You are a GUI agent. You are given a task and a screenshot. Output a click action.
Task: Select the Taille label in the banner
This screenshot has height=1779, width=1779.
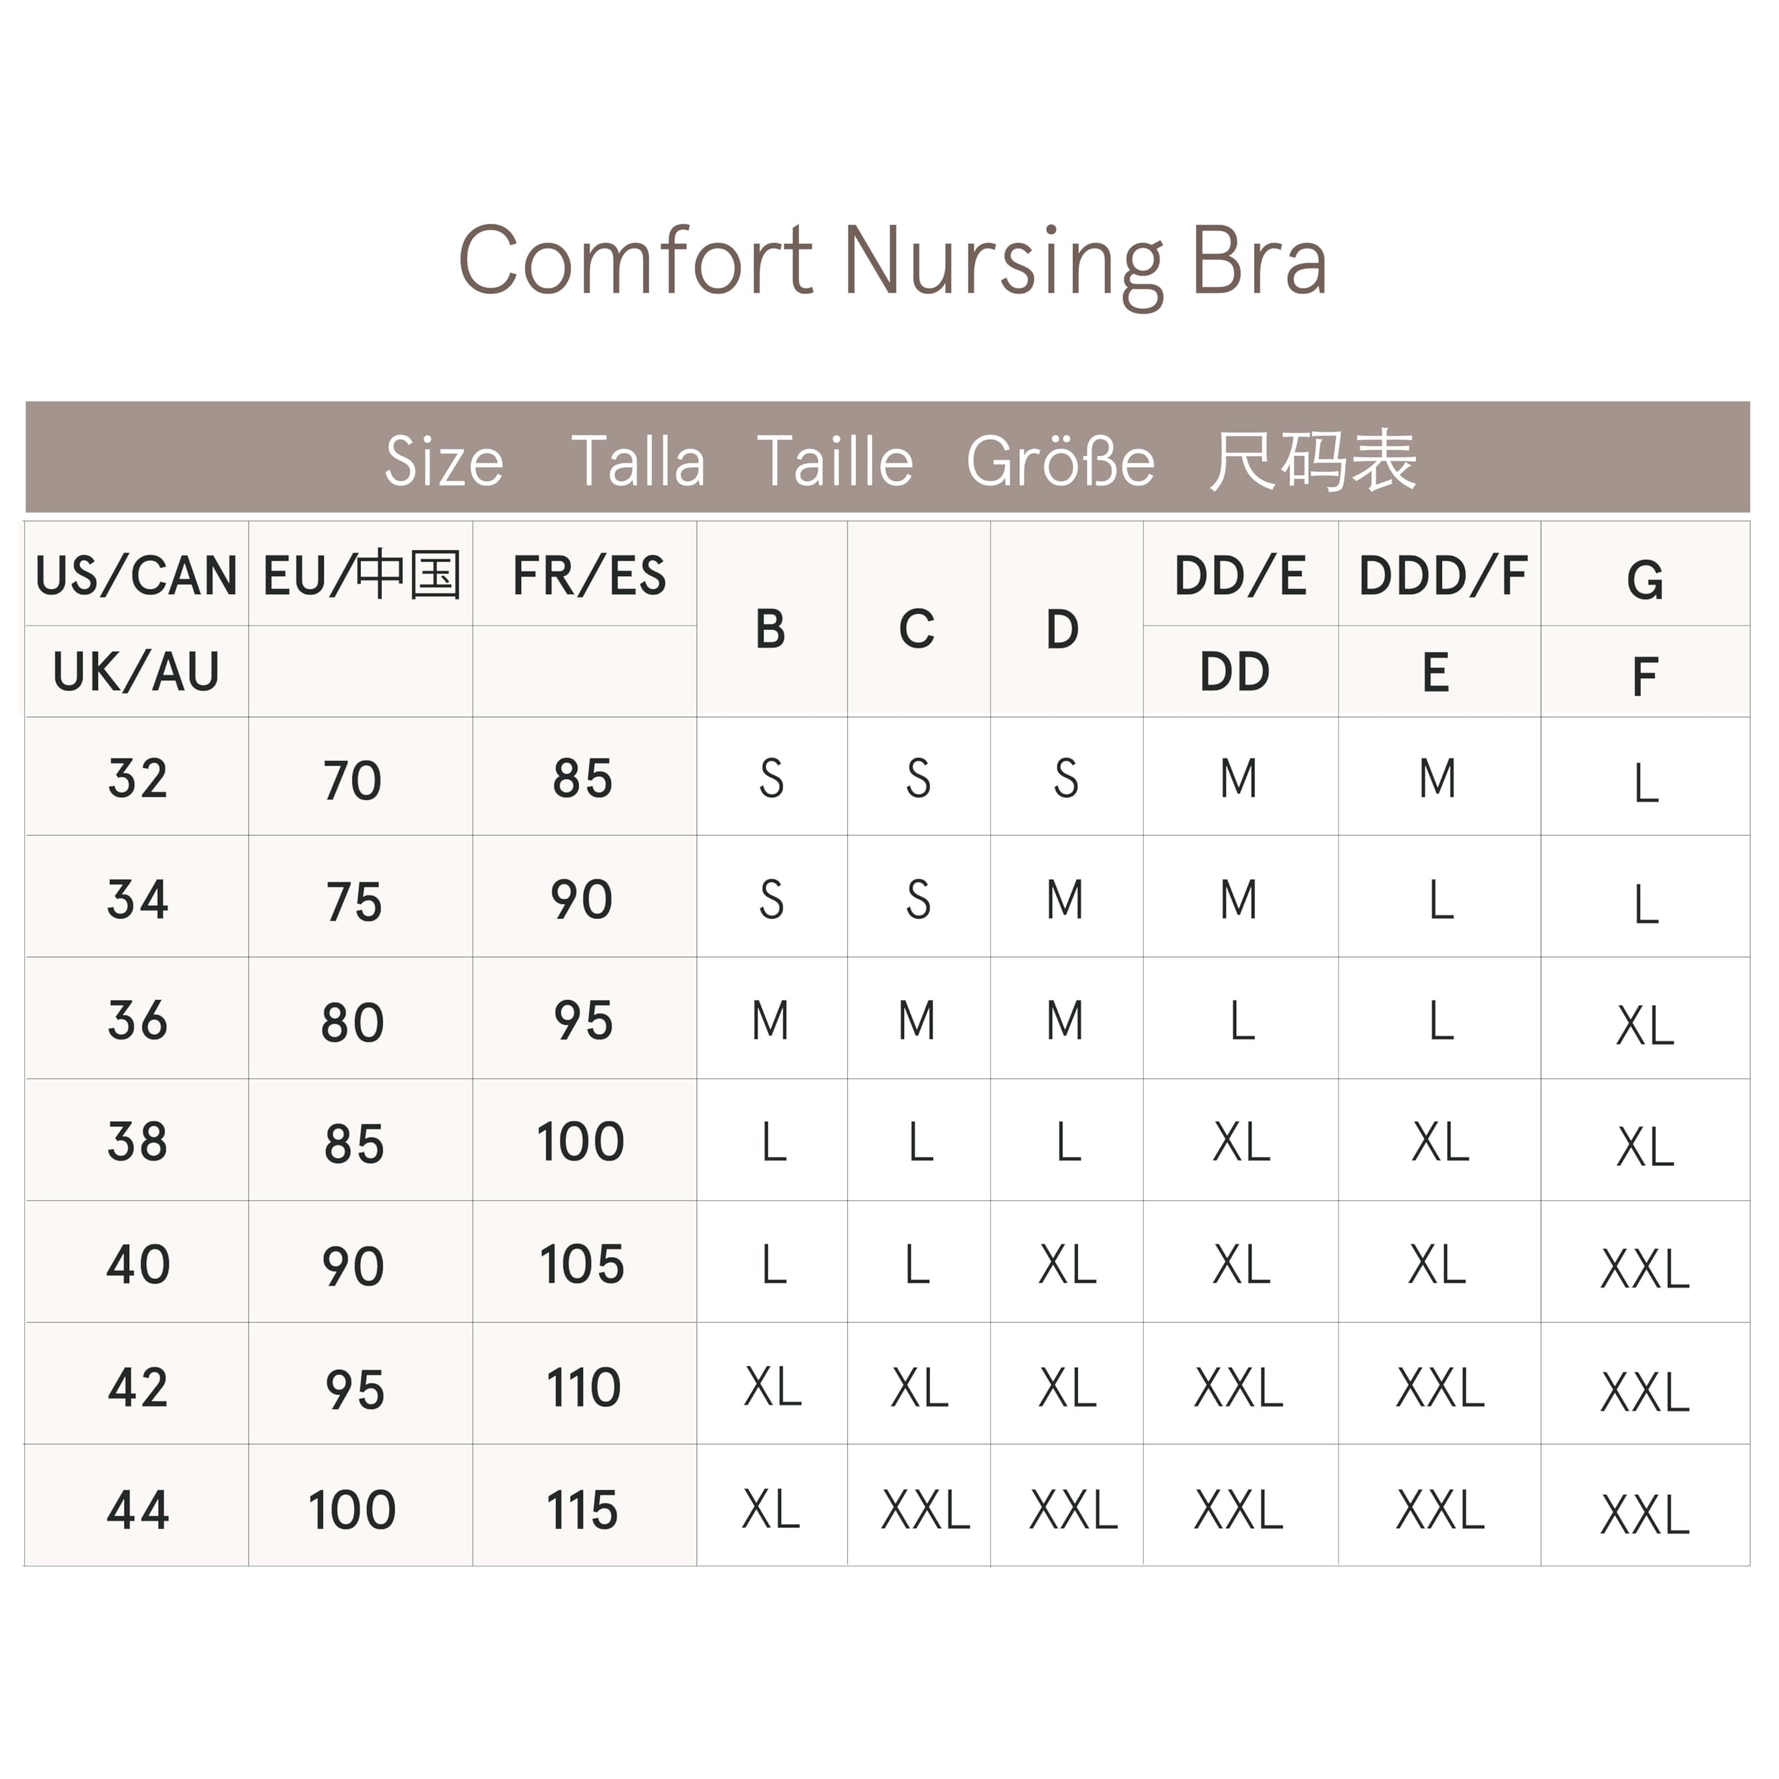(x=835, y=461)
